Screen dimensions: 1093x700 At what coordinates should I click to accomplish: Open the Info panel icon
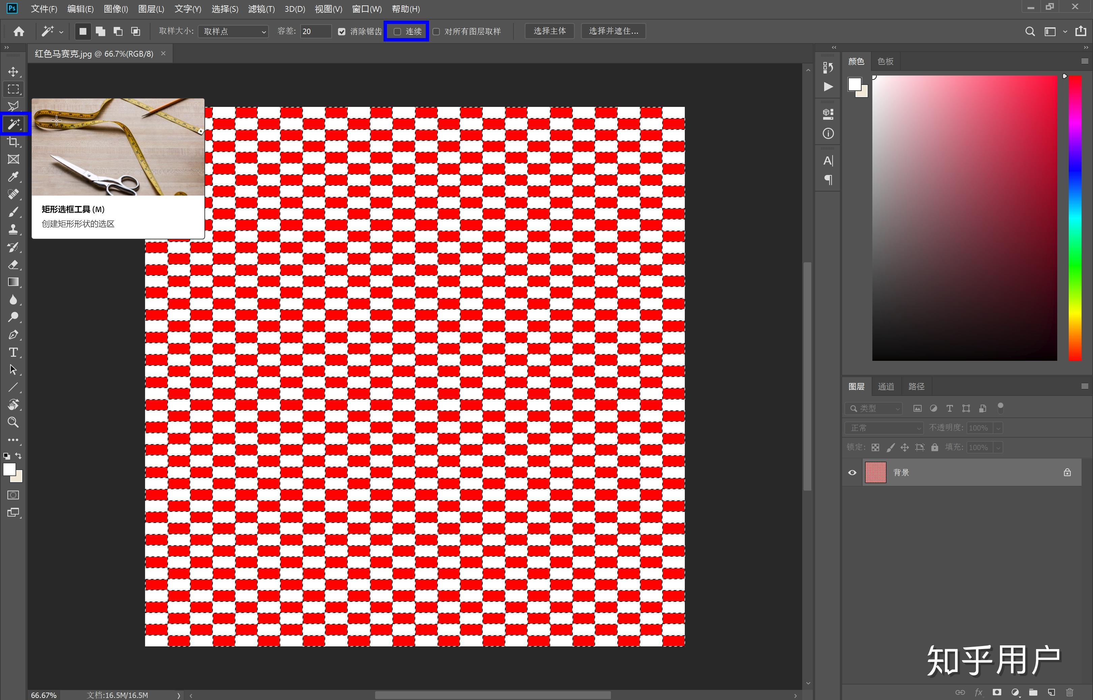coord(828,133)
